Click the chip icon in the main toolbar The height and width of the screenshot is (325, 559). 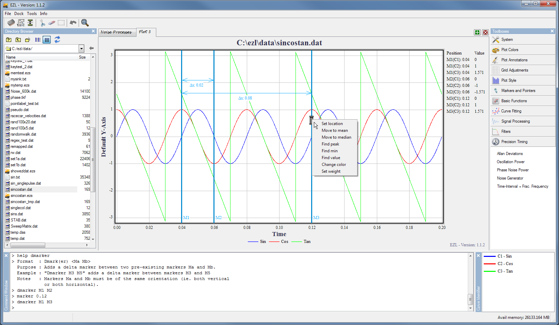[x=11, y=23]
